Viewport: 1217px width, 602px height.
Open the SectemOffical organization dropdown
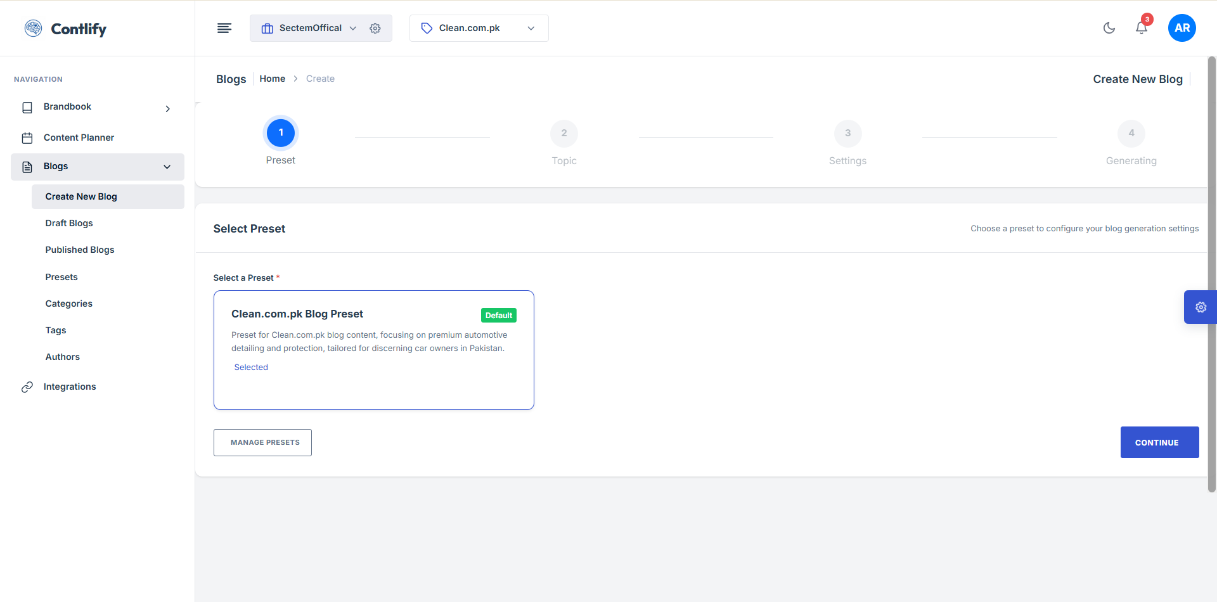click(x=311, y=28)
